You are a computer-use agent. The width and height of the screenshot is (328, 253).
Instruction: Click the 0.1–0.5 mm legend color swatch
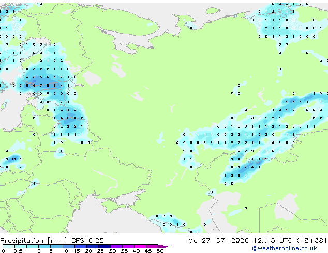pos(9,246)
